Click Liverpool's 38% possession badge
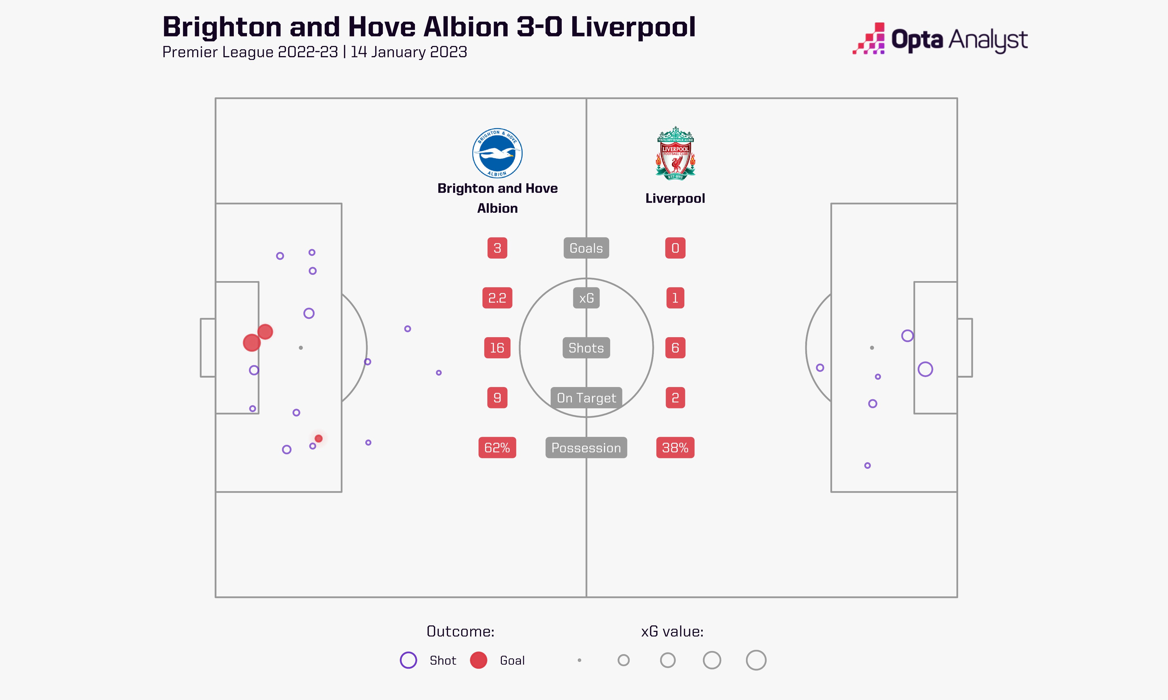The width and height of the screenshot is (1168, 700). (675, 448)
